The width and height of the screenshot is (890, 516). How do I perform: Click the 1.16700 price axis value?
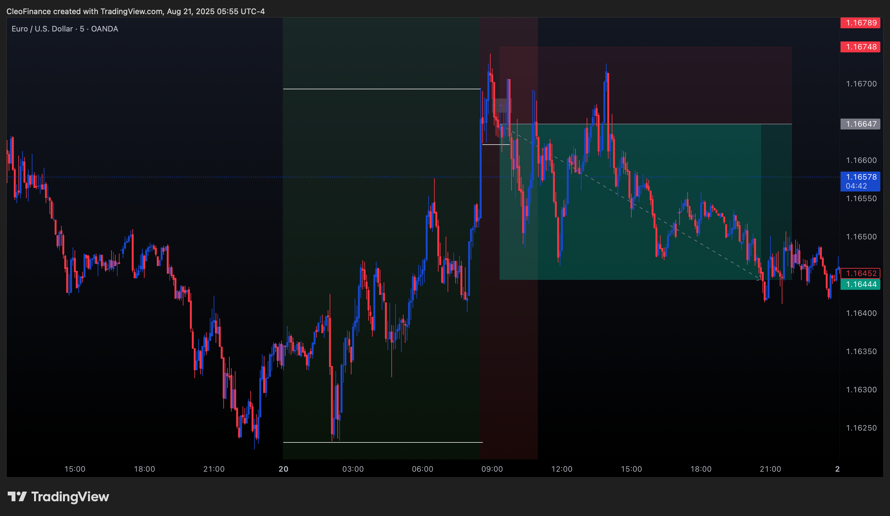[861, 84]
